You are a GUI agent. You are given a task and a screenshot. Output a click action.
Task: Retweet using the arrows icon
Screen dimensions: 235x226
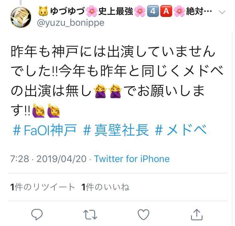click(90, 215)
